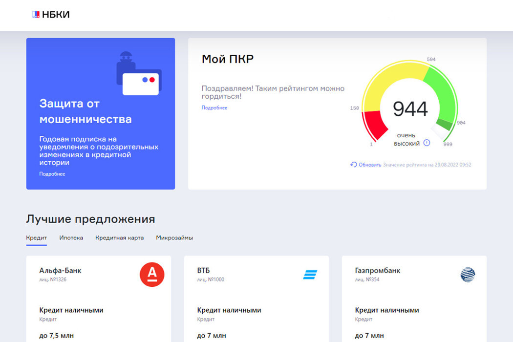The image size is (513, 342).
Task: Open Подробнее link under rating congratulation
Action: pos(214,107)
